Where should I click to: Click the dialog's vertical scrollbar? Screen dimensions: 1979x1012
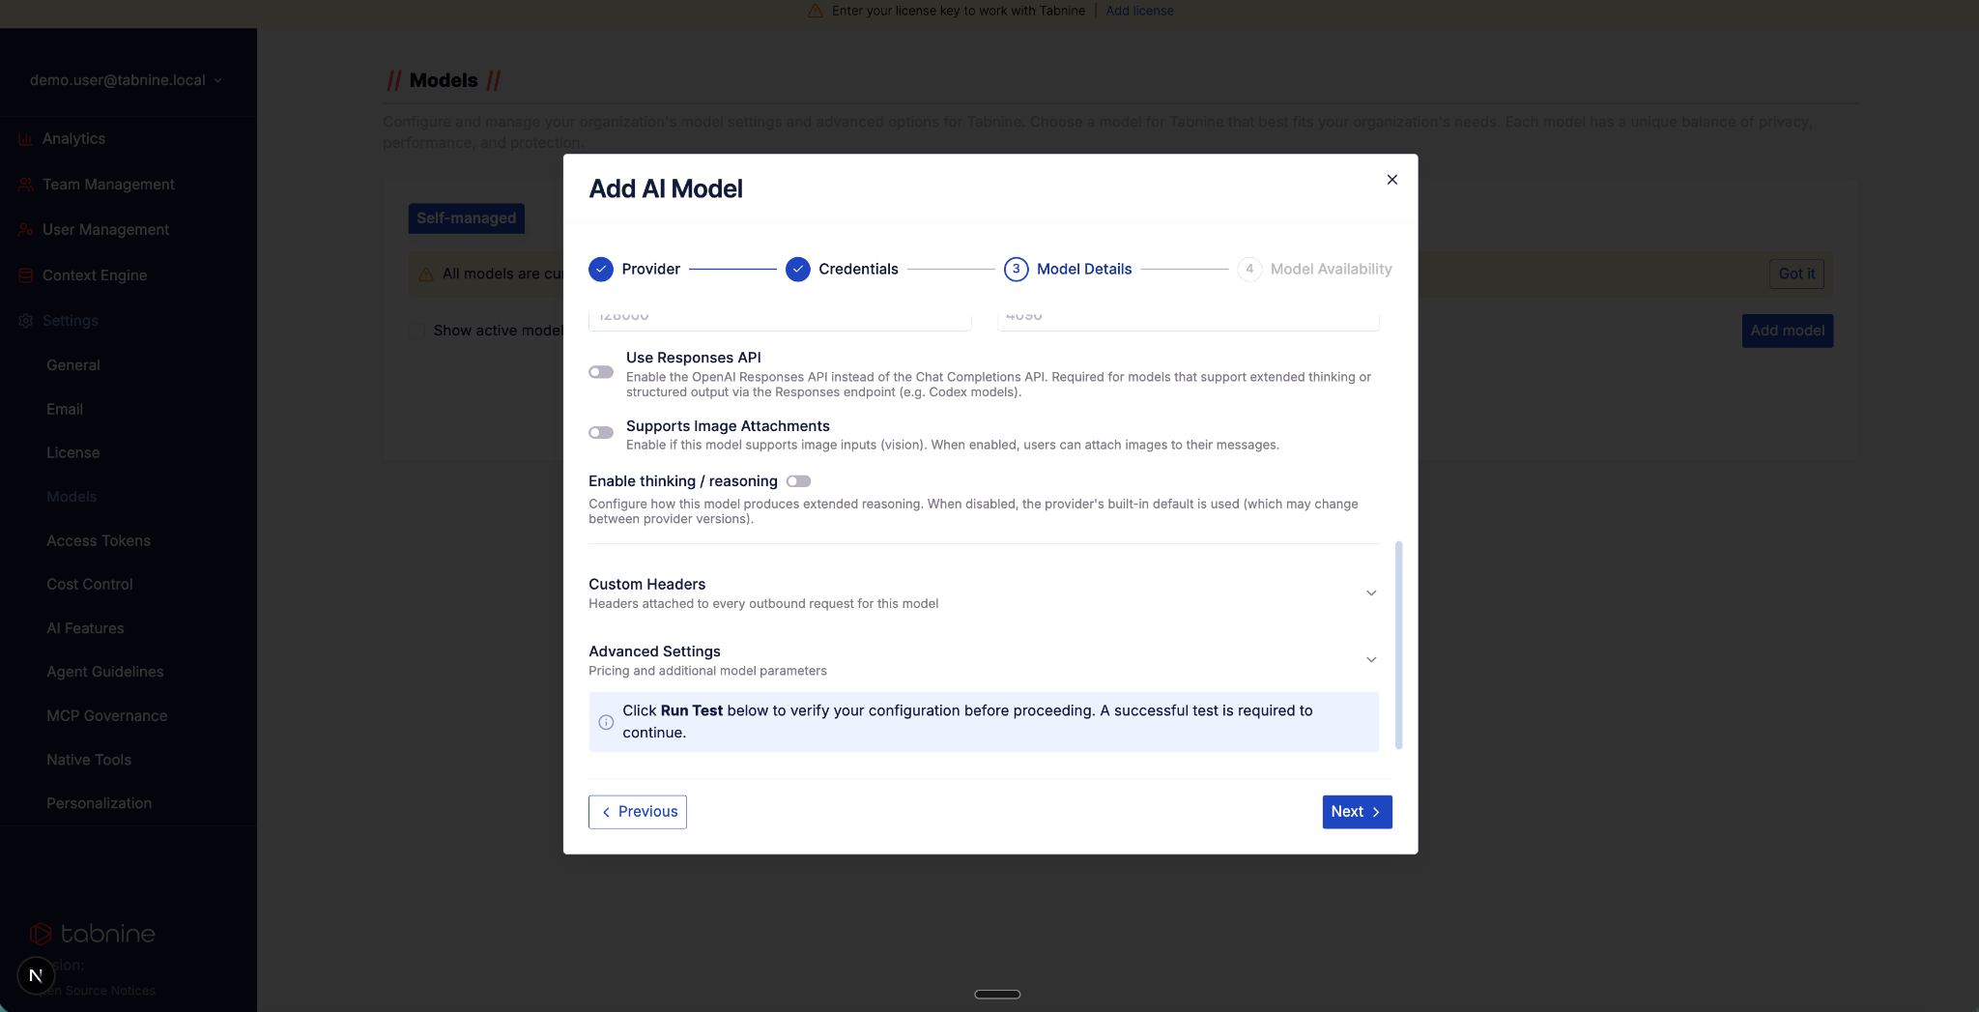(x=1398, y=645)
